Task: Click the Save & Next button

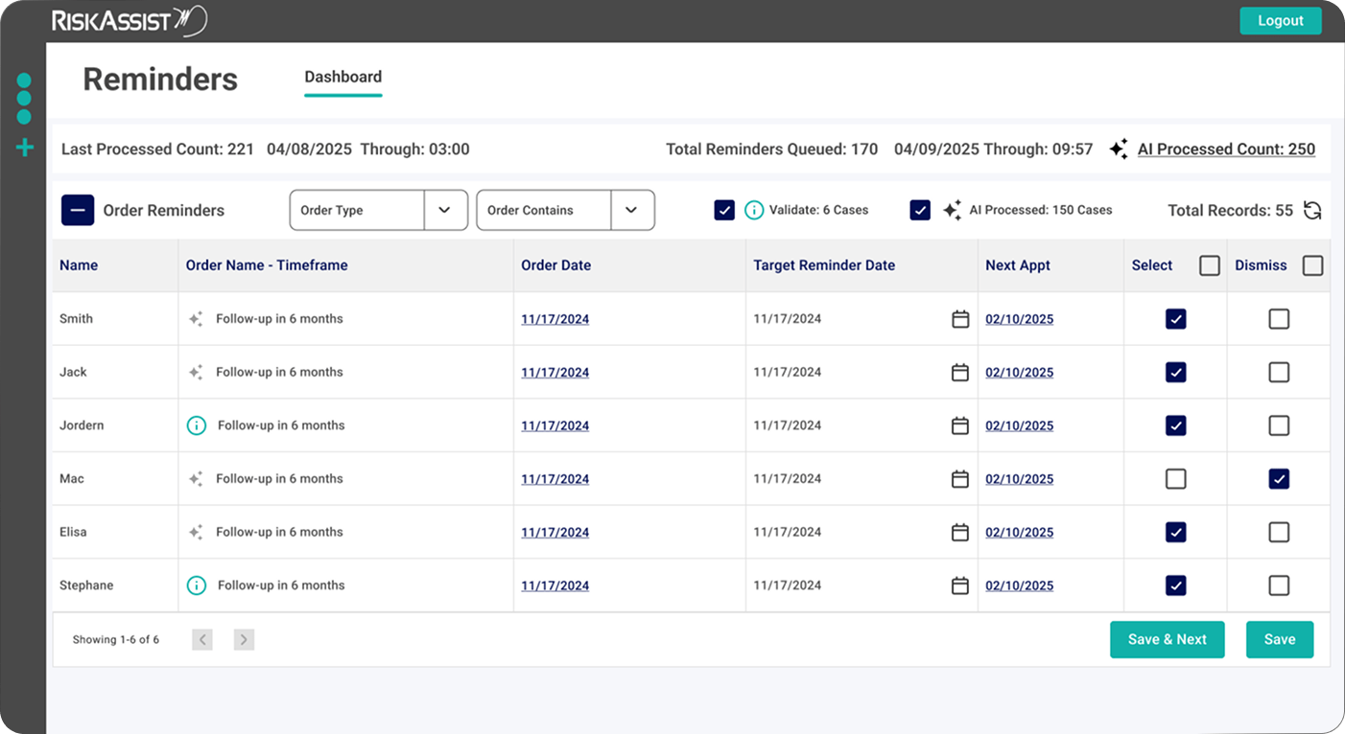Action: [x=1167, y=640]
